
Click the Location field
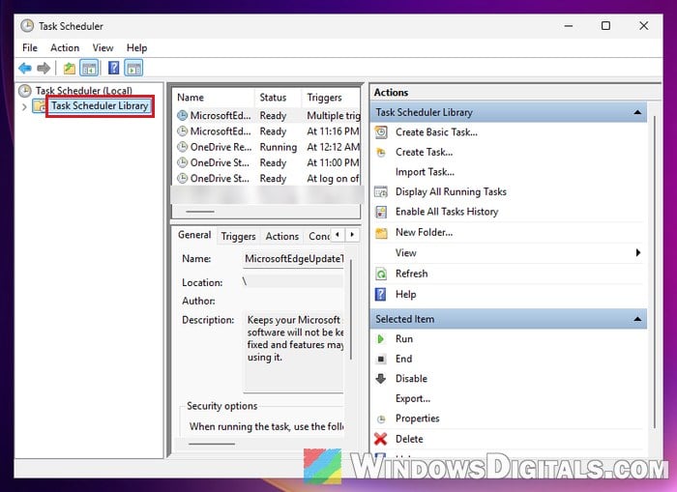pyautogui.click(x=294, y=282)
